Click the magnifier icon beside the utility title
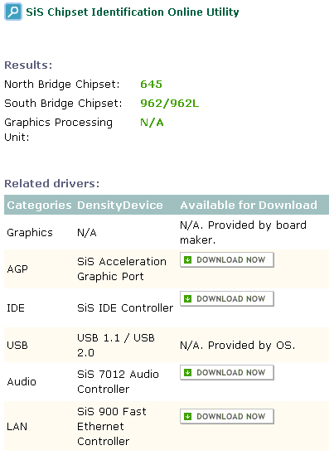The image size is (334, 455). (x=13, y=12)
